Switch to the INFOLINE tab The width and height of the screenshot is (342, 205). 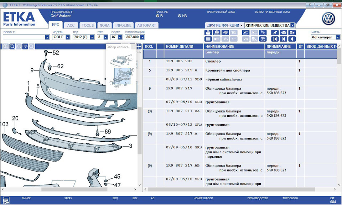[123, 25]
